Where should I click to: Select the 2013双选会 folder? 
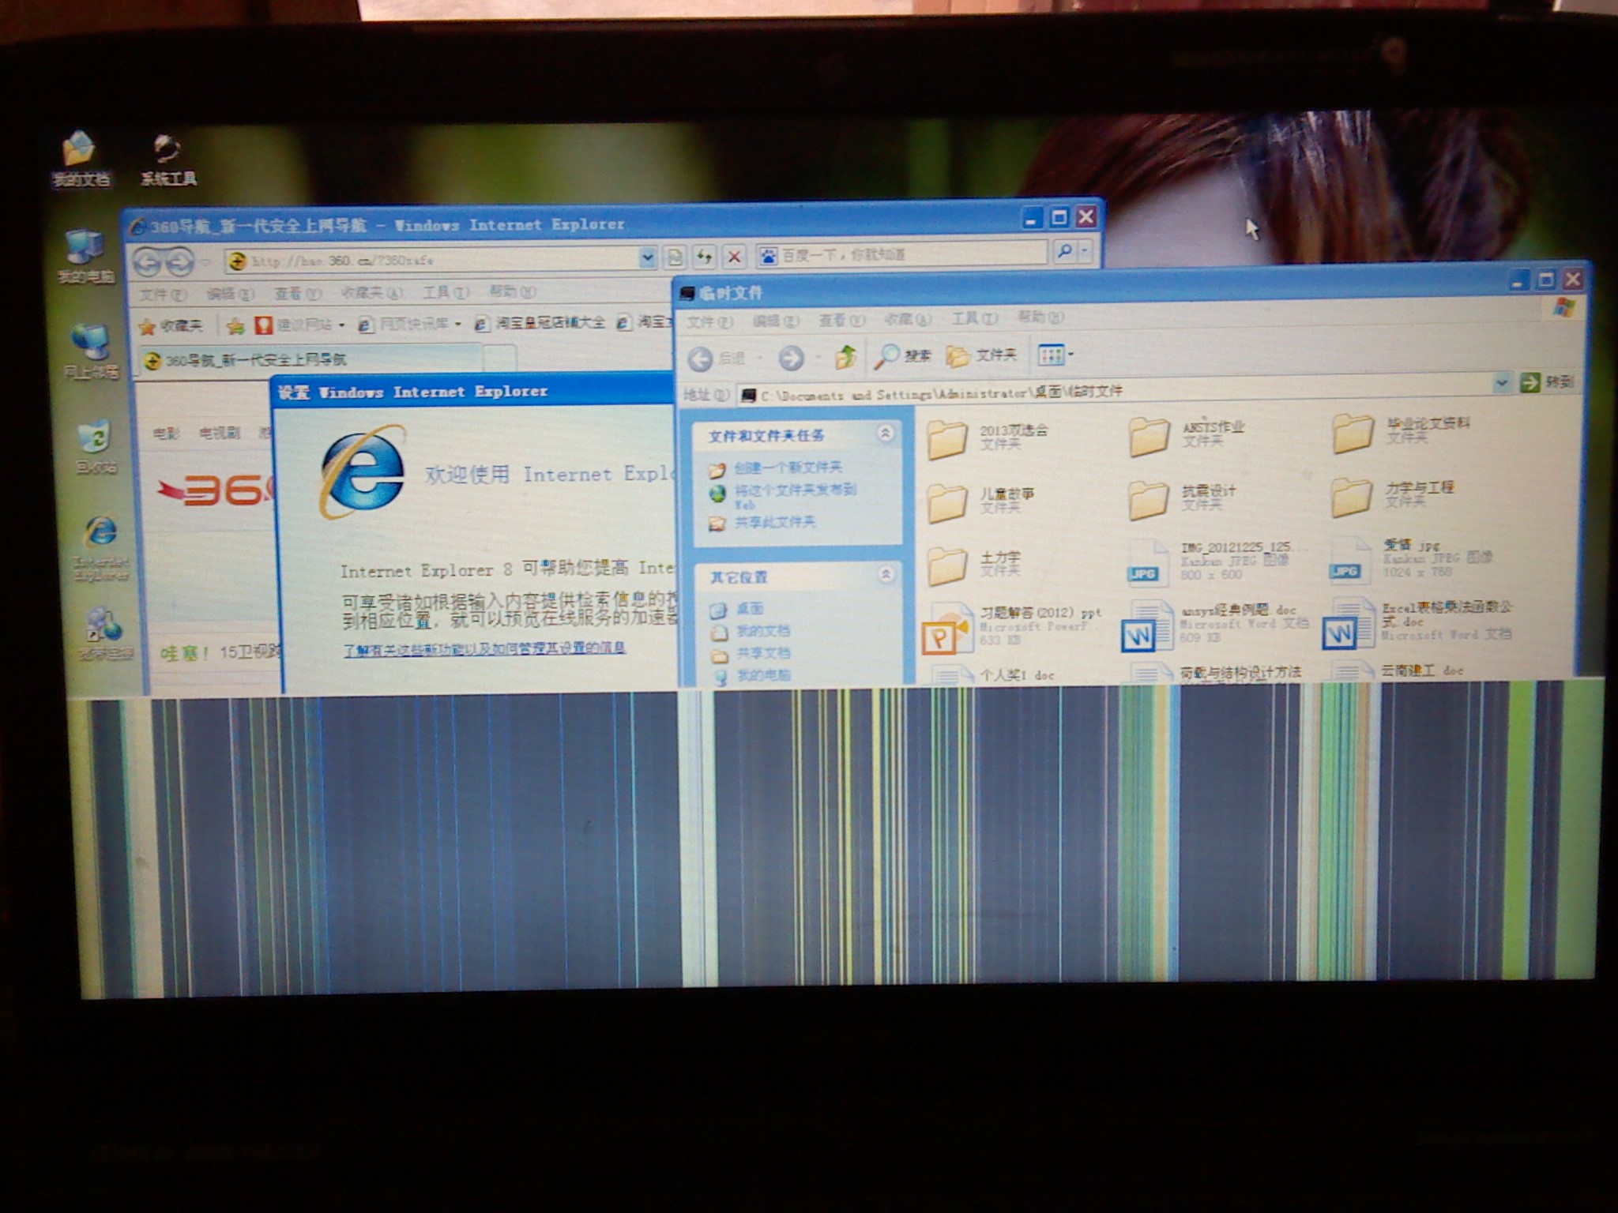988,438
